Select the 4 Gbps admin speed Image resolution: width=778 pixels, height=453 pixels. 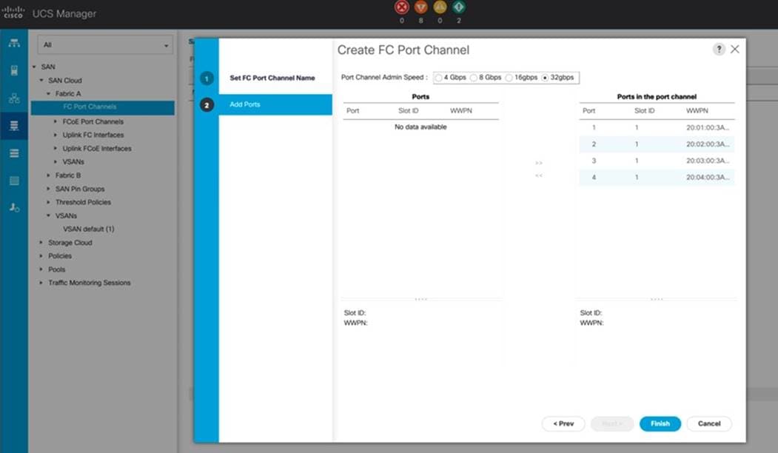[439, 78]
